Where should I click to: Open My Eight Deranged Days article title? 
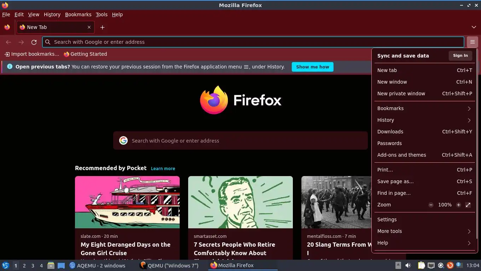pos(126,249)
